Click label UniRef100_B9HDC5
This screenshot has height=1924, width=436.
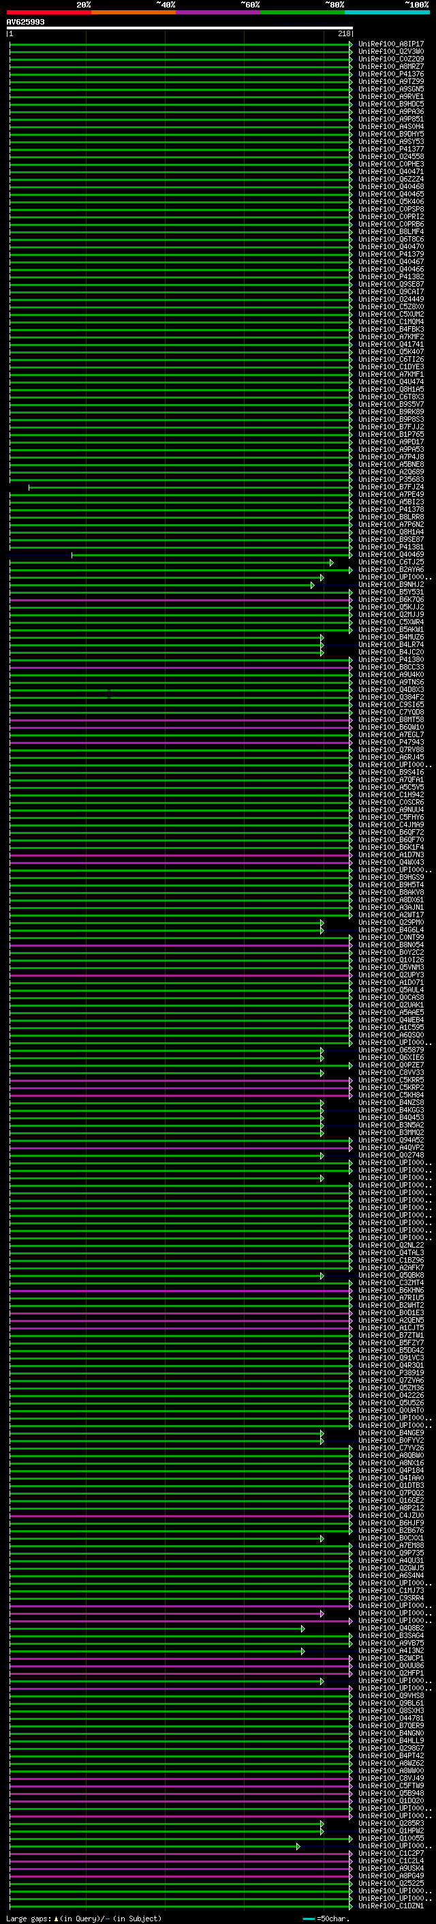(390, 104)
